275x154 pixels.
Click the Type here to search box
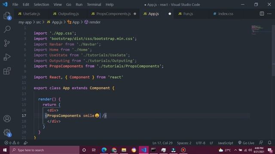point(44,150)
